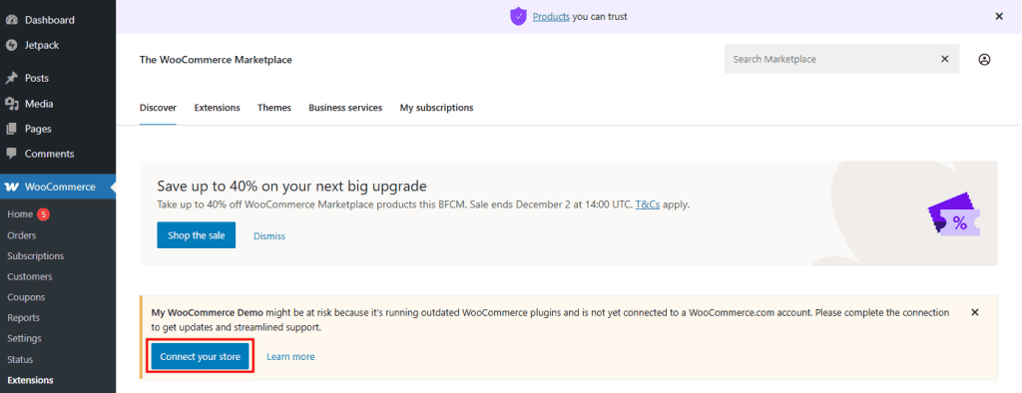Viewport: 1022px width, 393px height.
Task: Open WooCommerce Home submenu item
Action: (20, 214)
